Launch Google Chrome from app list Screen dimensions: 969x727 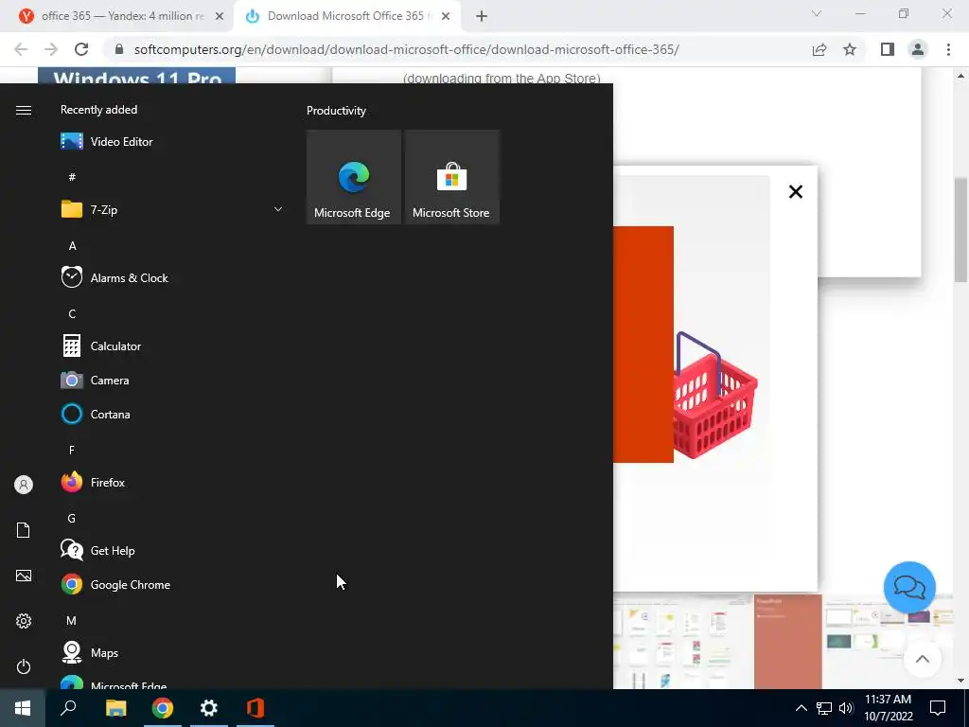click(171, 584)
